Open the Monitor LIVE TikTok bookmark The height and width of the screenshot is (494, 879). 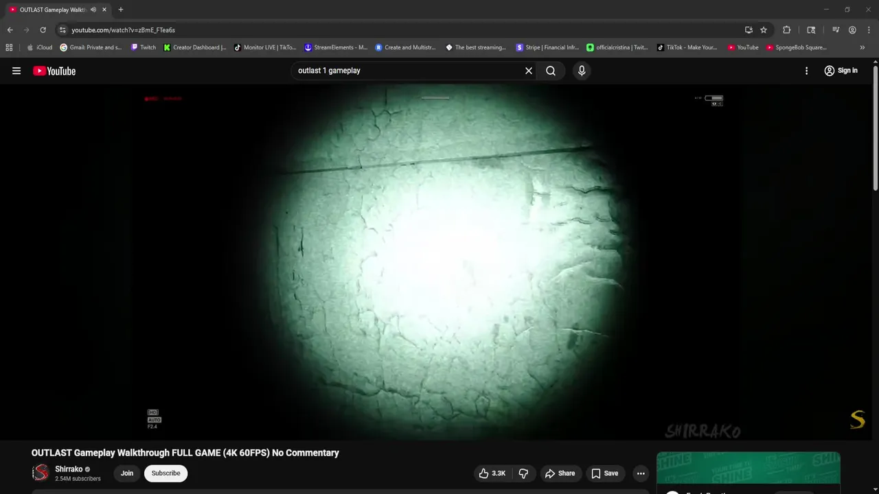[x=265, y=47]
